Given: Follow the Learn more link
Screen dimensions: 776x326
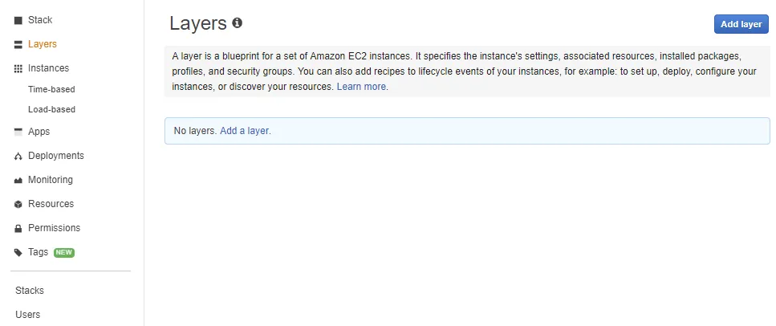Looking at the screenshot, I should tap(362, 87).
